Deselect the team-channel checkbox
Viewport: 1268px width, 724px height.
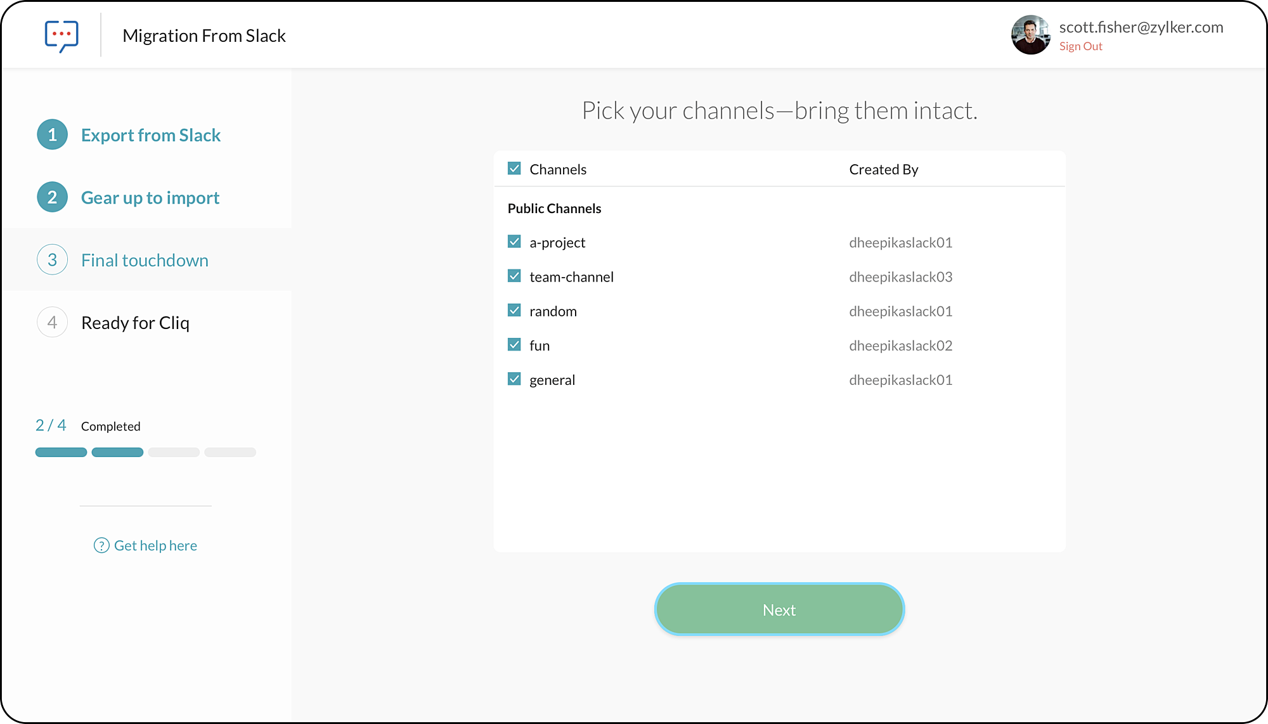tap(514, 276)
